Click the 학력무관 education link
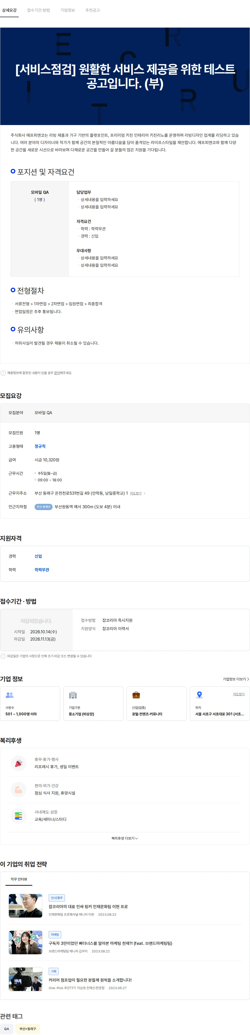The image size is (250, 1035). pos(42,570)
